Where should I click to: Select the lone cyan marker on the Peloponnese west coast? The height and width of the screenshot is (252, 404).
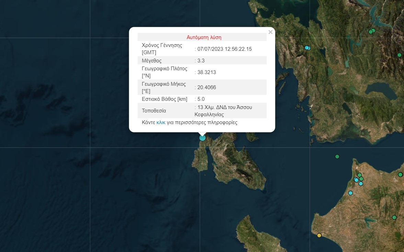350,193
